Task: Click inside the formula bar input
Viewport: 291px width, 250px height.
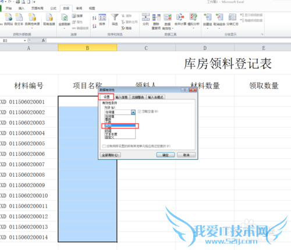Action: click(x=168, y=40)
